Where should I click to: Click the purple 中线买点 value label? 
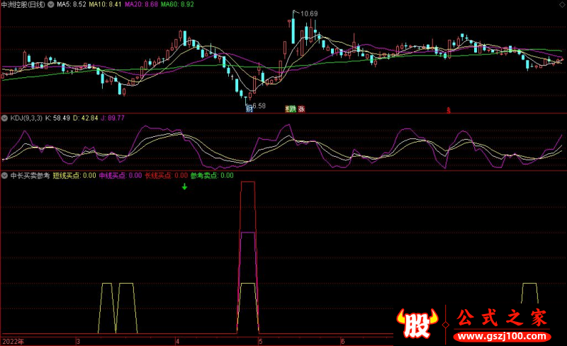[x=120, y=176]
